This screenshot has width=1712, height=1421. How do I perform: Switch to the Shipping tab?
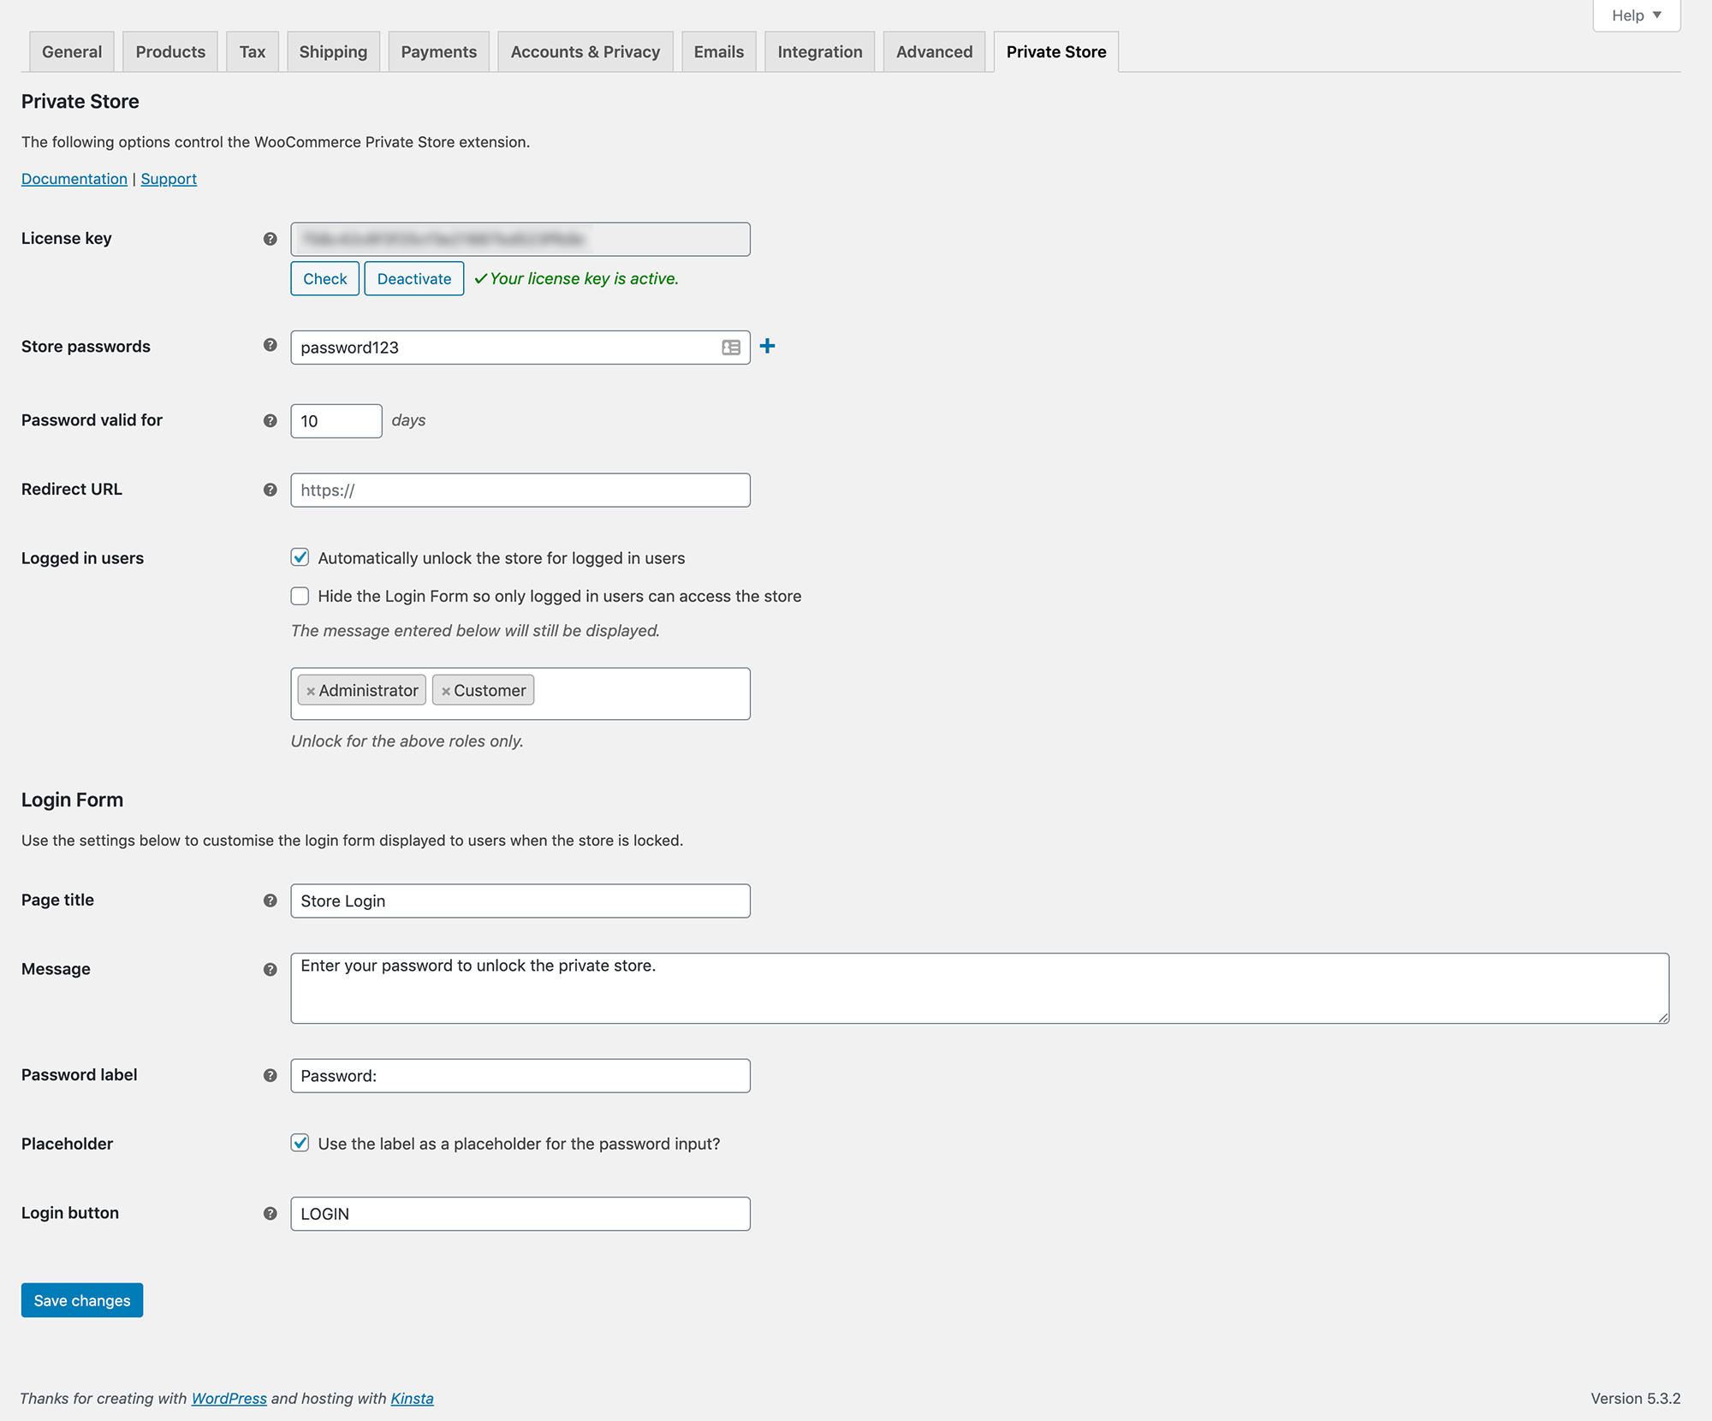(333, 51)
